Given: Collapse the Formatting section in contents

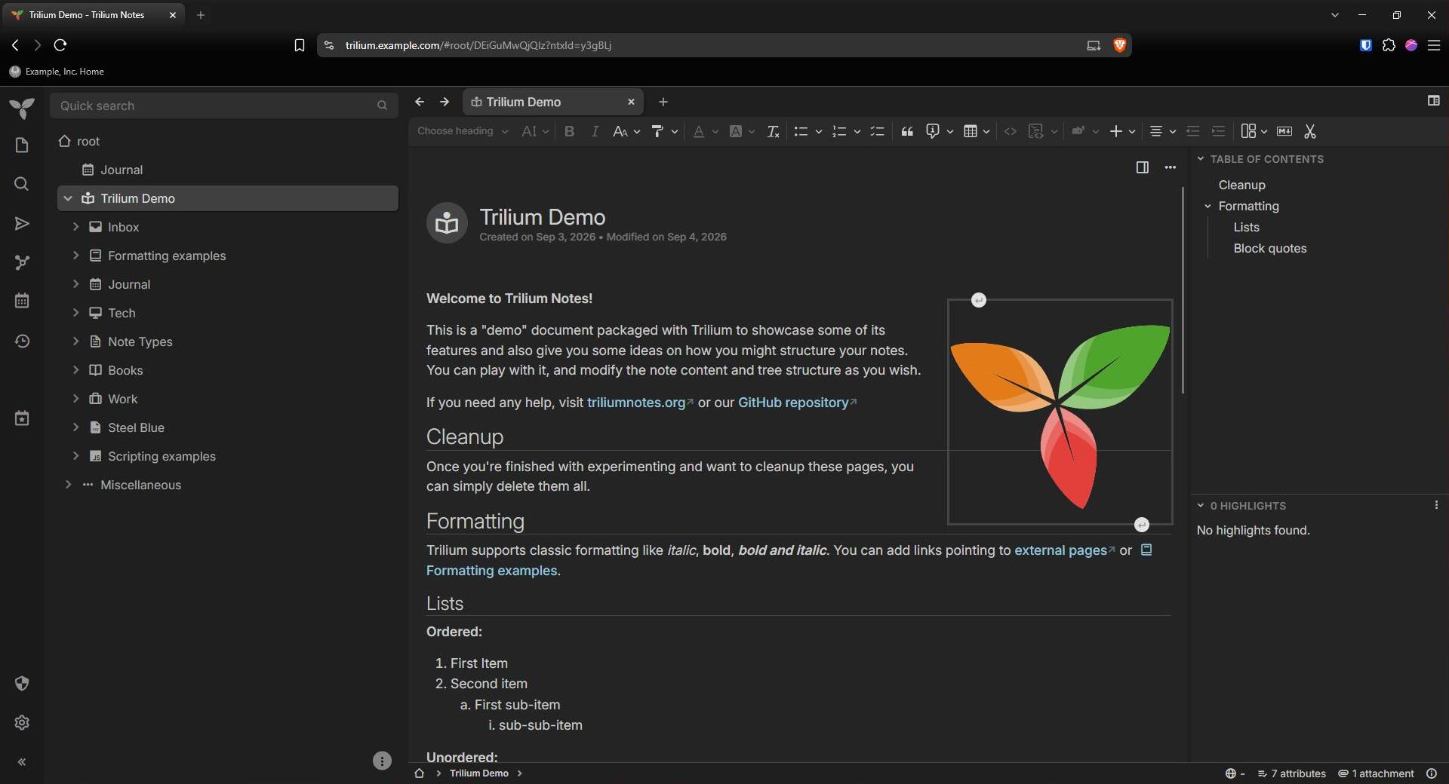Looking at the screenshot, I should (x=1207, y=206).
